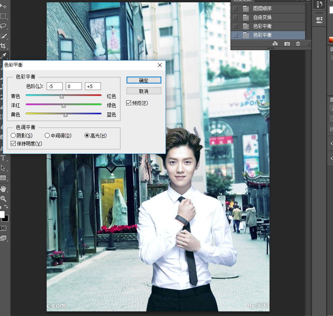Click the black background color swatch
Viewport: 333px width, 316px height.
[x=6, y=219]
